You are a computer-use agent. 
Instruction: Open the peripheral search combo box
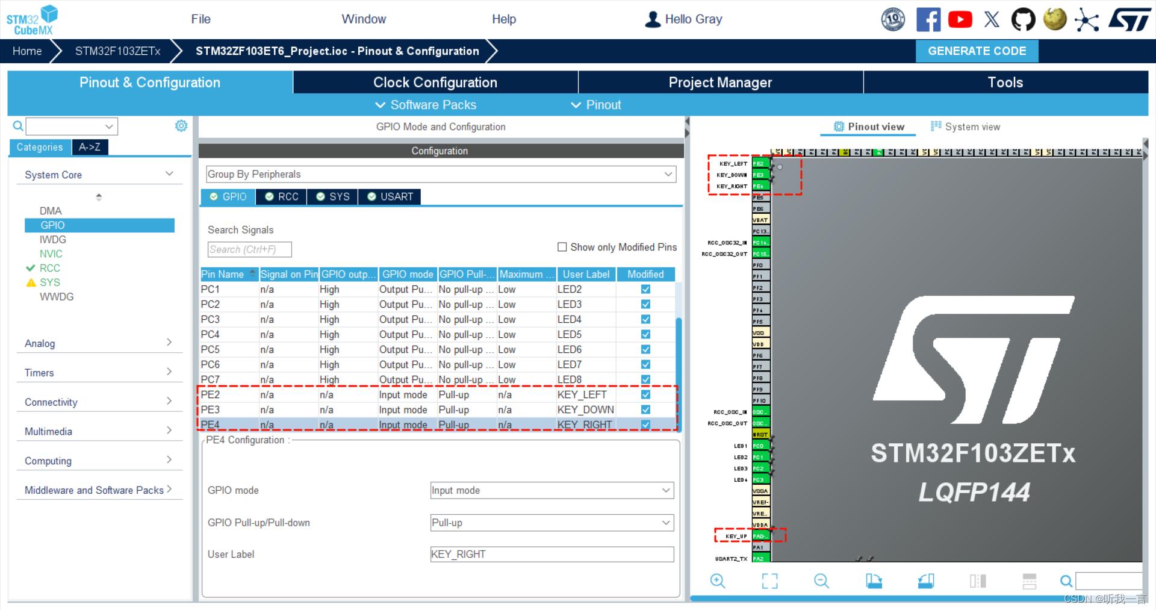coord(72,126)
